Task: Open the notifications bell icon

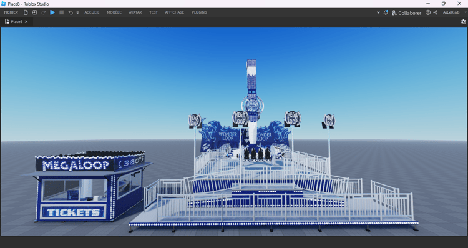Action: point(386,12)
